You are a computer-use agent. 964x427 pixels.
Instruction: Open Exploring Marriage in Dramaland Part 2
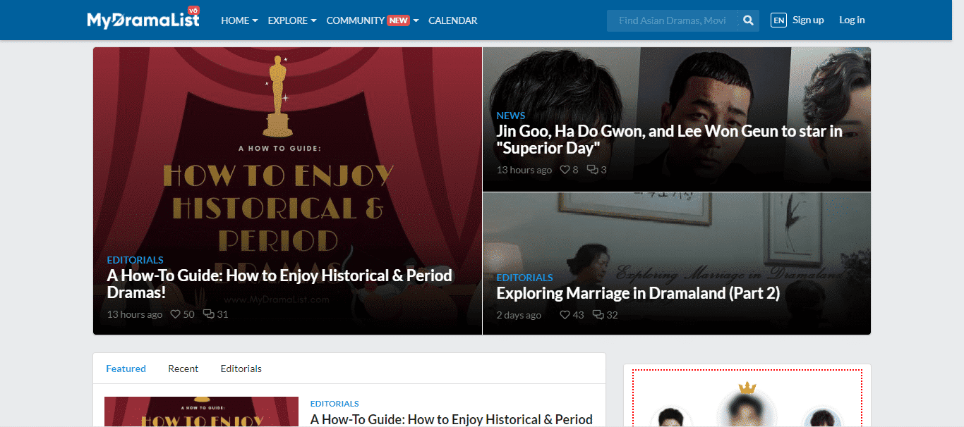pos(638,293)
